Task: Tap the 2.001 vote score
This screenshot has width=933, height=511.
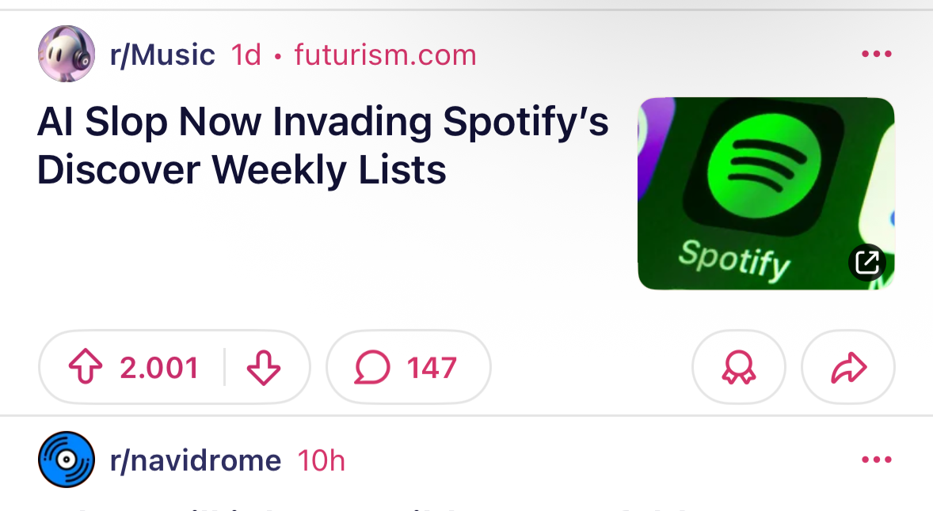Action: pos(158,368)
